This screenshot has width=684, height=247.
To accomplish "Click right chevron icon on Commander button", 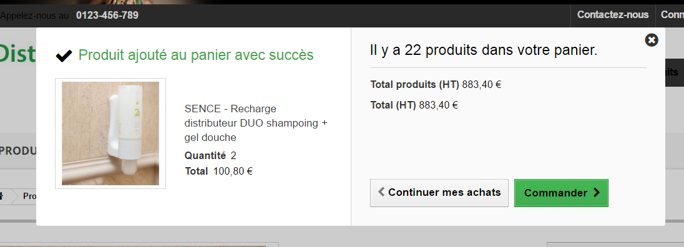I will 597,193.
